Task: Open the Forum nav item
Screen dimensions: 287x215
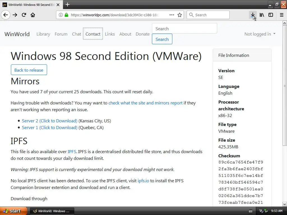Action: (x=61, y=34)
